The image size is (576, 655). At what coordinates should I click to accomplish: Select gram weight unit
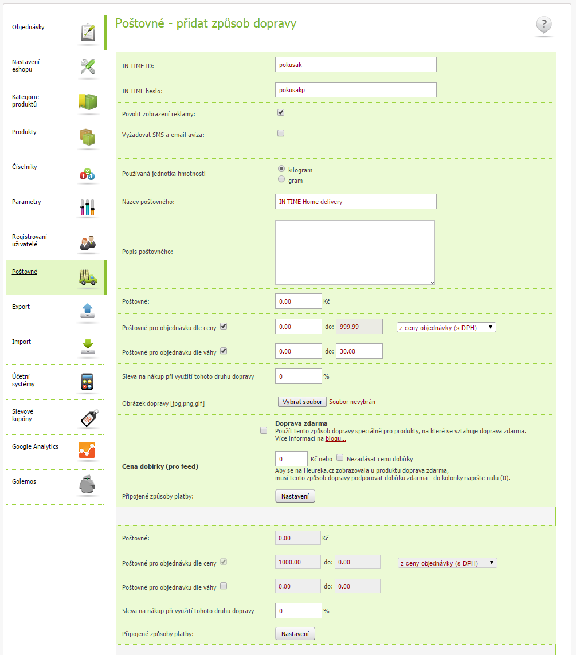click(x=281, y=179)
